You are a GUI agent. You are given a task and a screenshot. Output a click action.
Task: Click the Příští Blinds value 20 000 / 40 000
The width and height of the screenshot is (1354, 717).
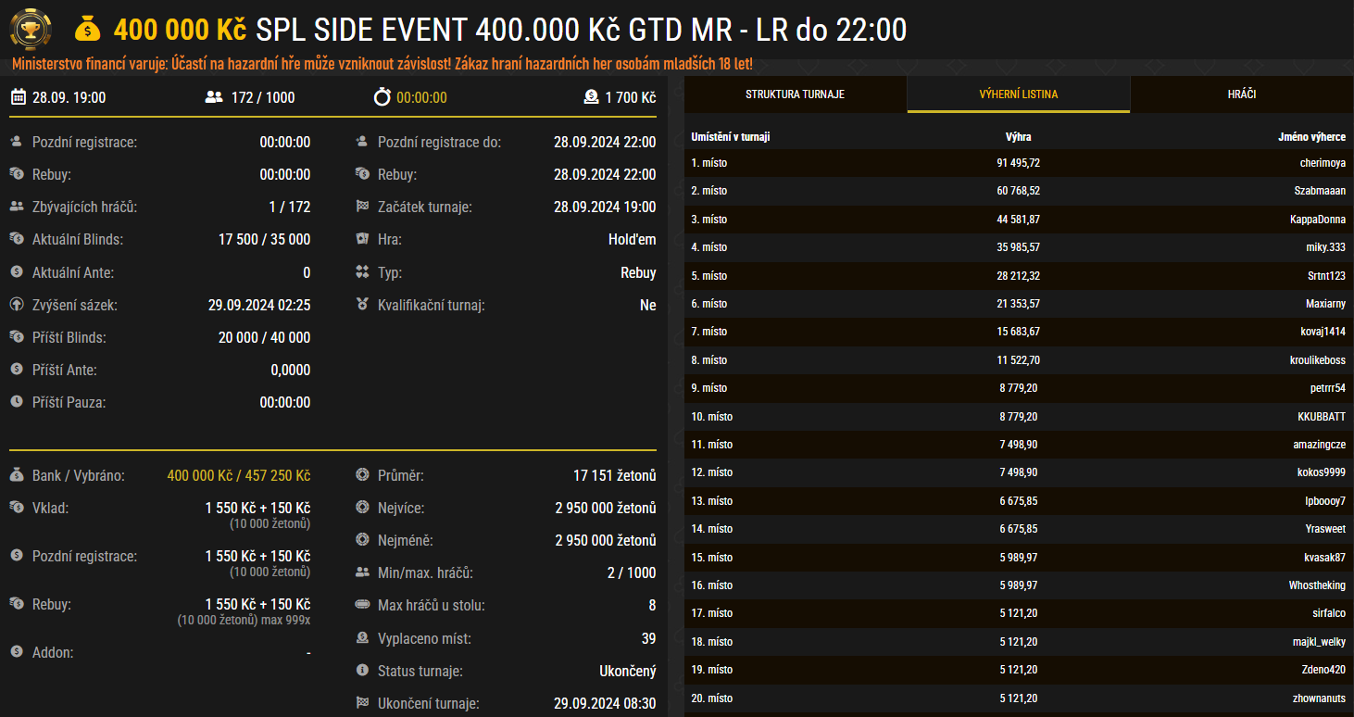[x=265, y=337]
